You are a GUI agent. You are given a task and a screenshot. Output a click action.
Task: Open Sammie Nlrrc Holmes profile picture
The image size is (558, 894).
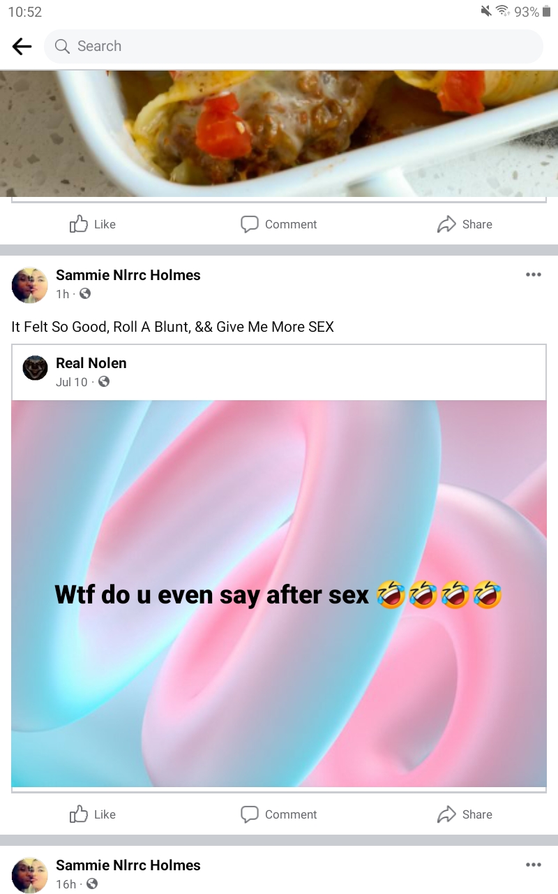(30, 284)
